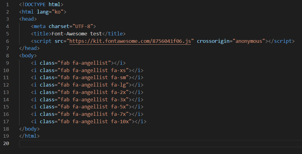Click line number 1 in gutter
The height and width of the screenshot is (154, 302).
pyautogui.click(x=7, y=4)
